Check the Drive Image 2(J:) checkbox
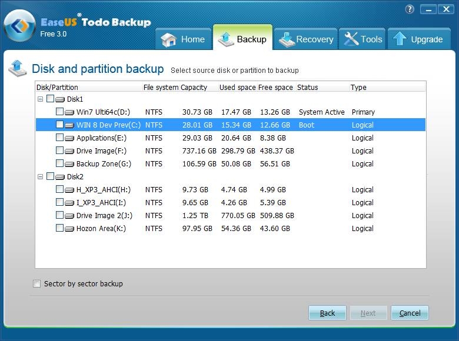 (59, 215)
